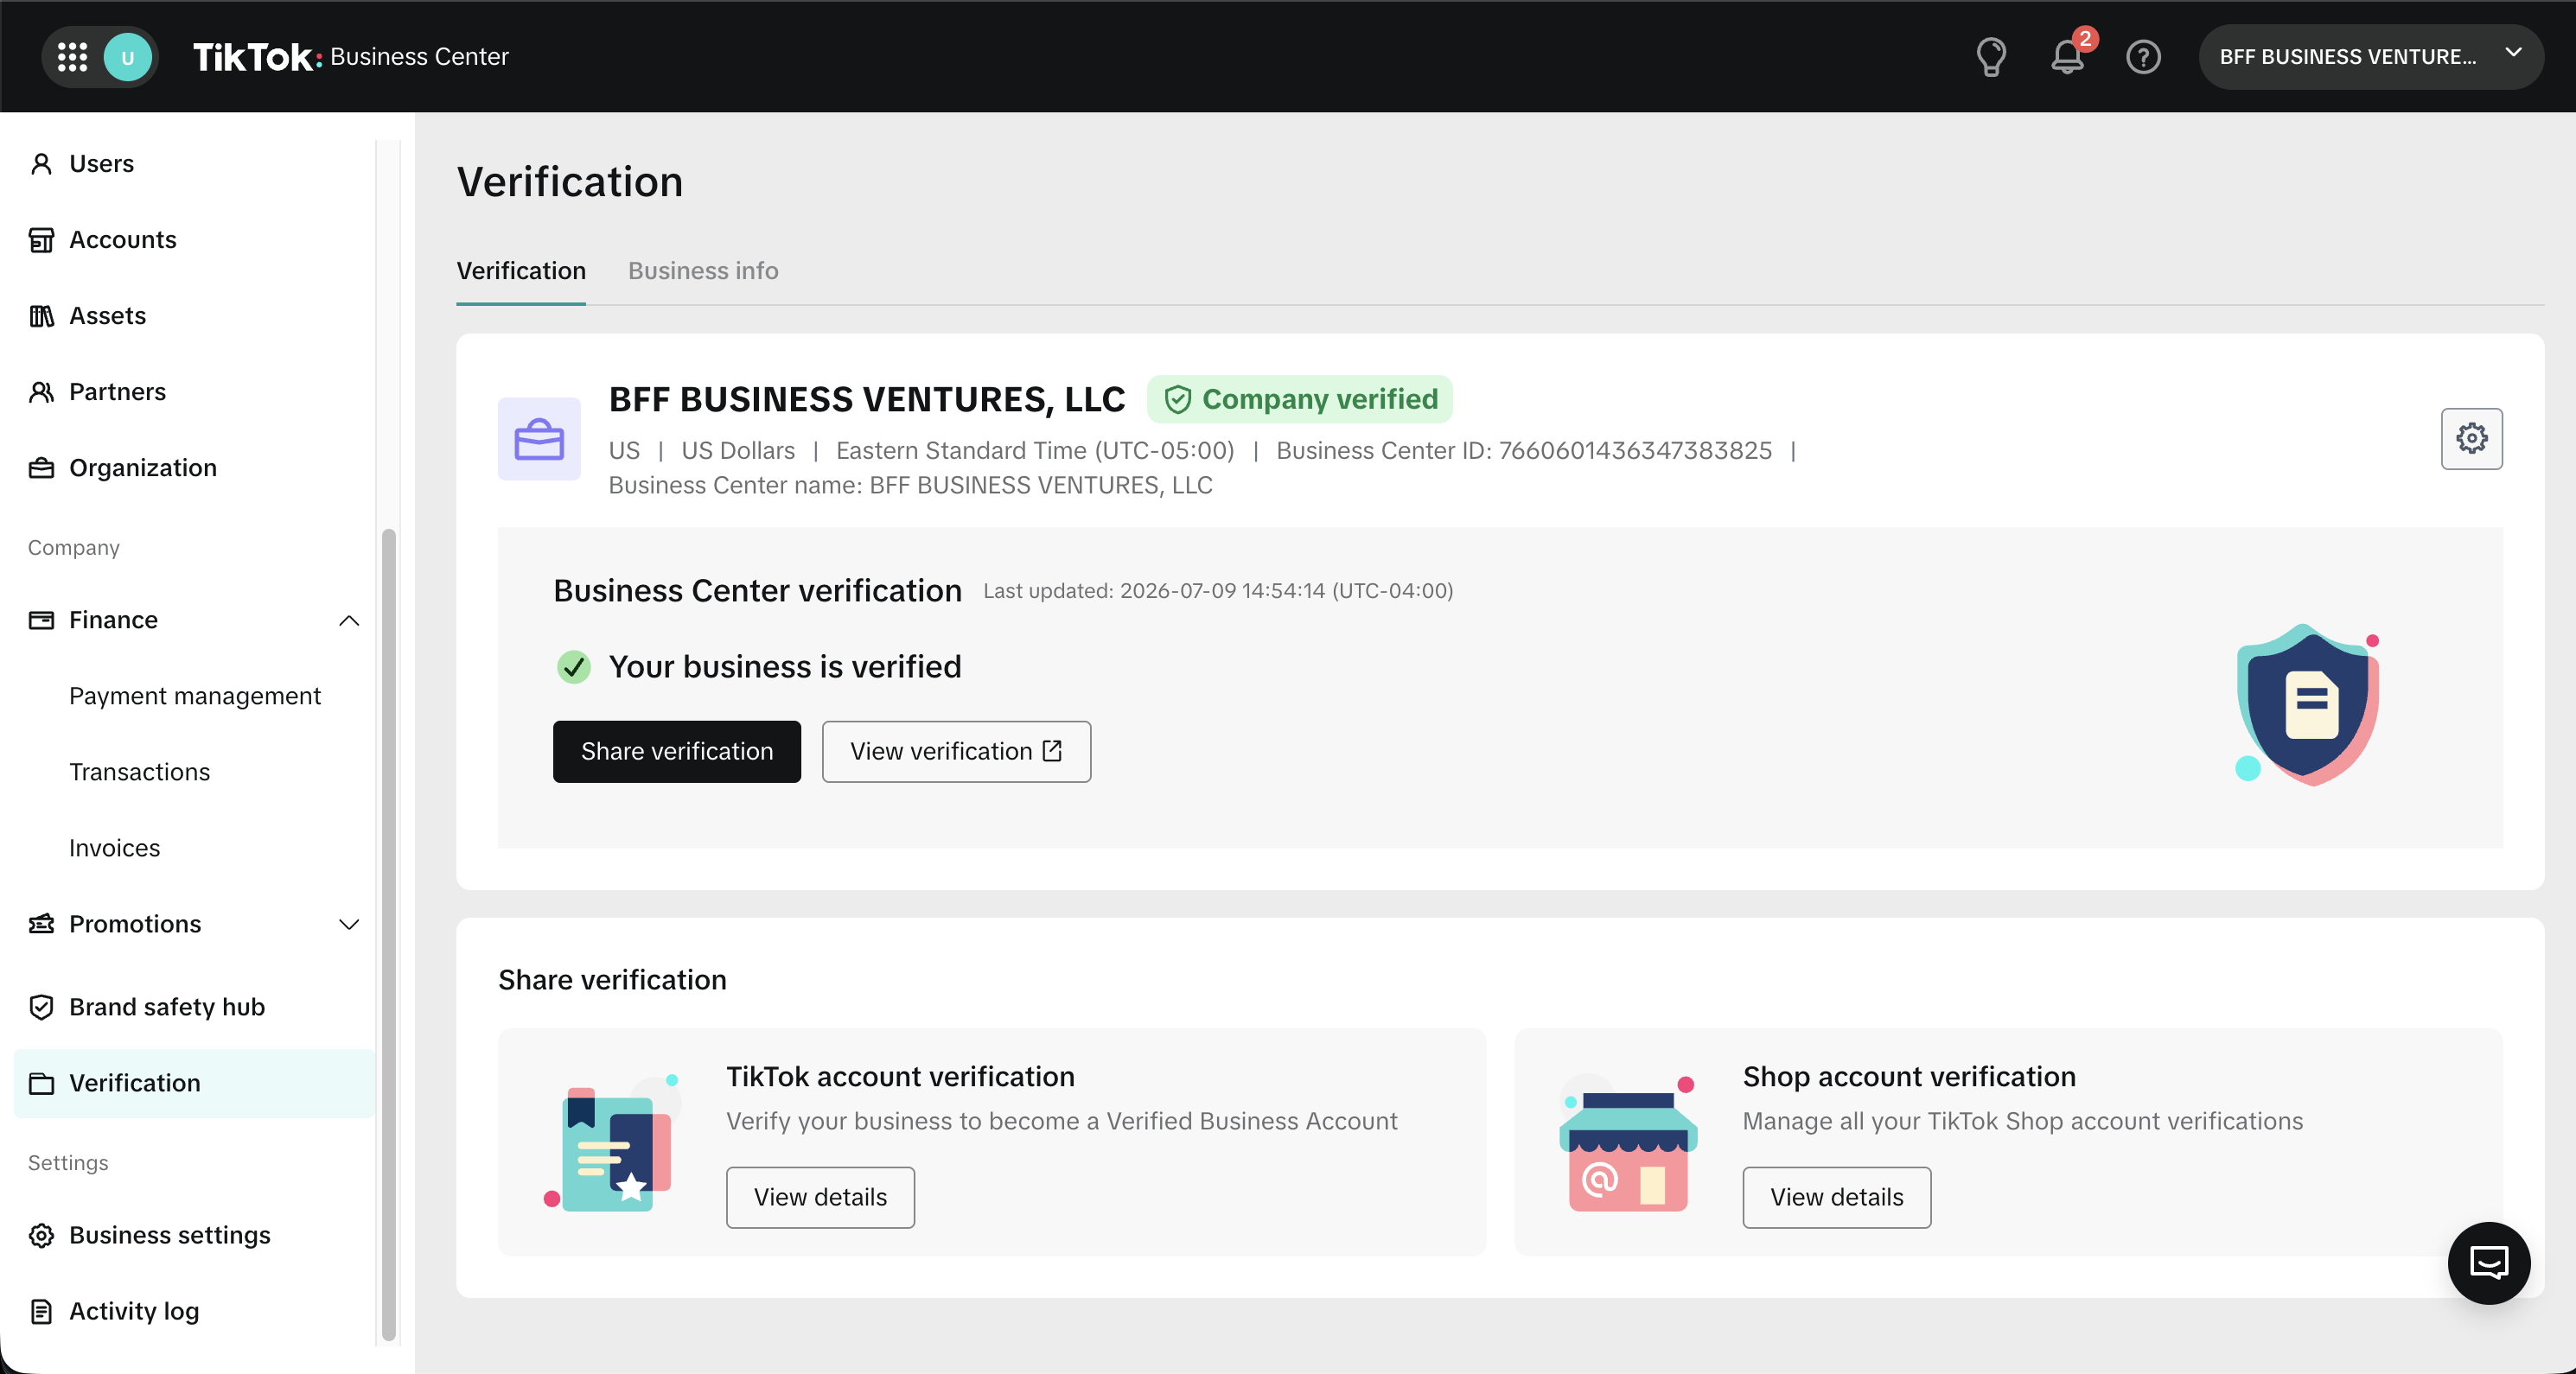Expand the Promotions section chevron
Image resolution: width=2576 pixels, height=1374 pixels.
coord(349,924)
